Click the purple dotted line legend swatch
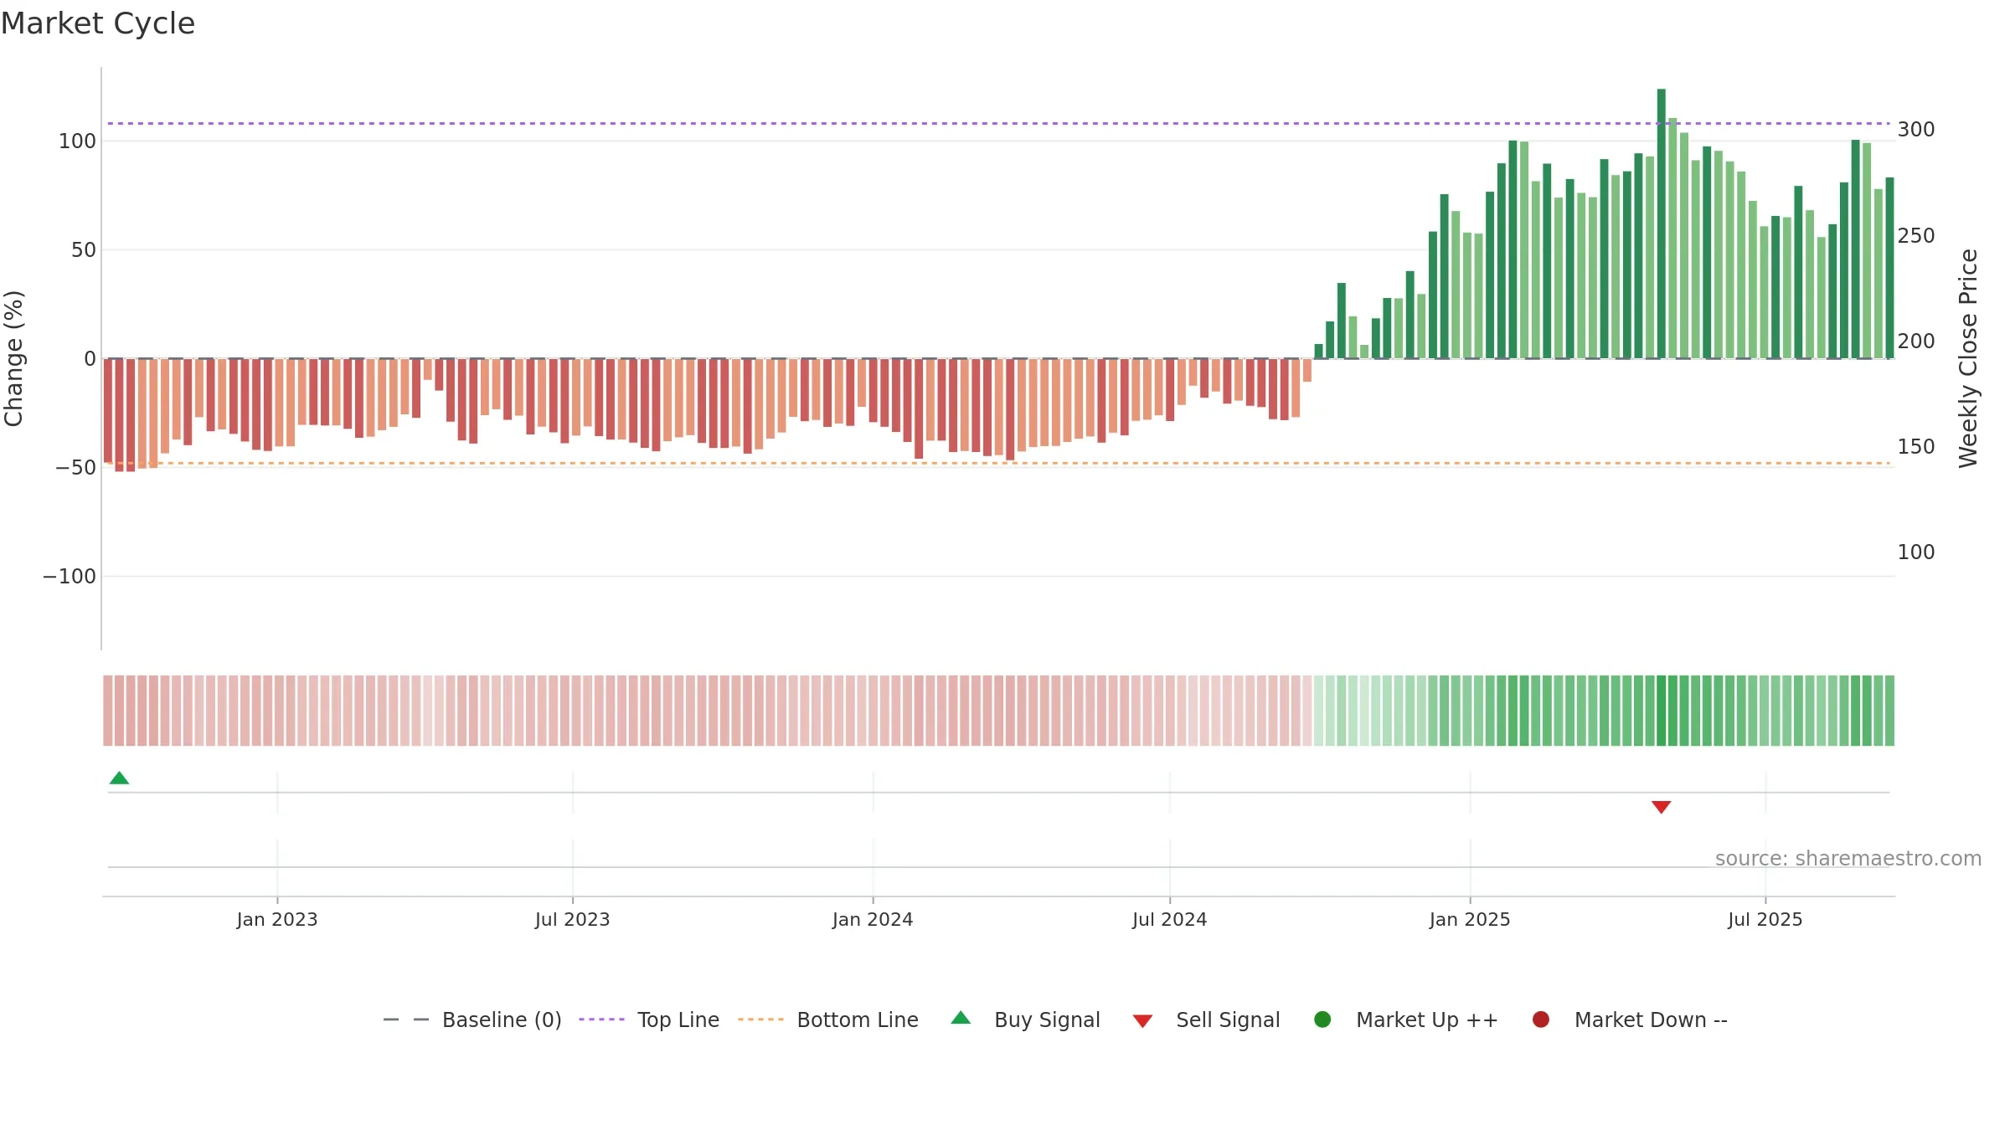This screenshot has width=2010, height=1130. [601, 1020]
